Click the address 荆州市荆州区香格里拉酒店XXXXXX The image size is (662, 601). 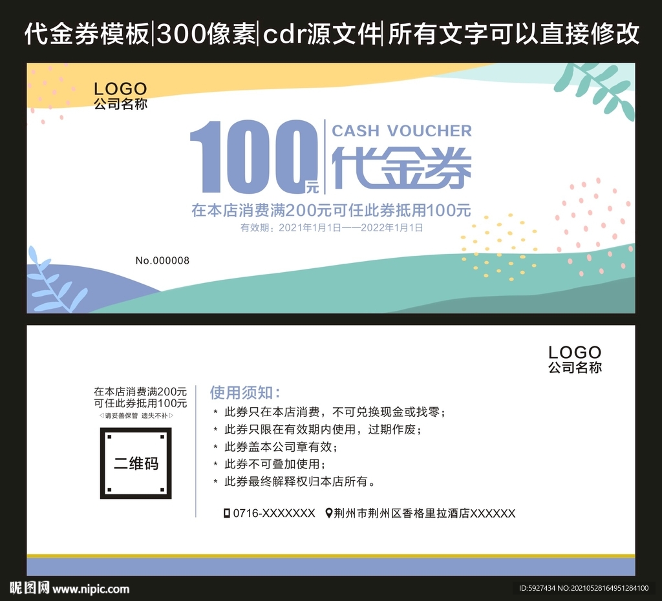(x=425, y=513)
